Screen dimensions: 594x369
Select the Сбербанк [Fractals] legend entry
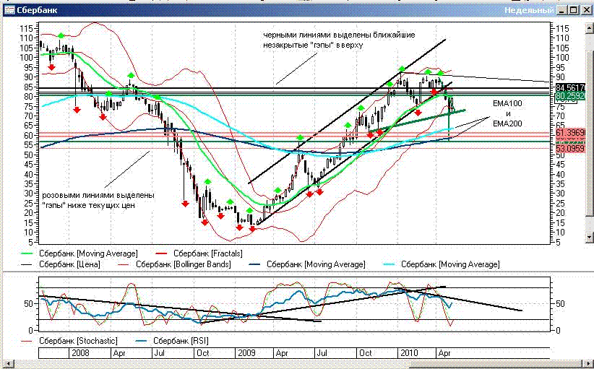[199, 253]
